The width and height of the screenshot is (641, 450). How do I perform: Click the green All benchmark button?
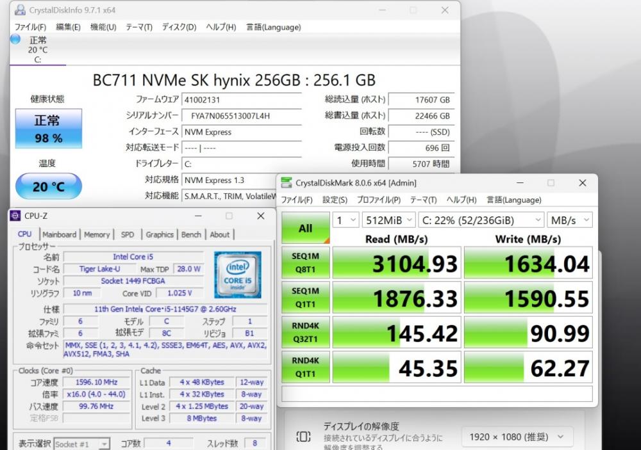(305, 228)
